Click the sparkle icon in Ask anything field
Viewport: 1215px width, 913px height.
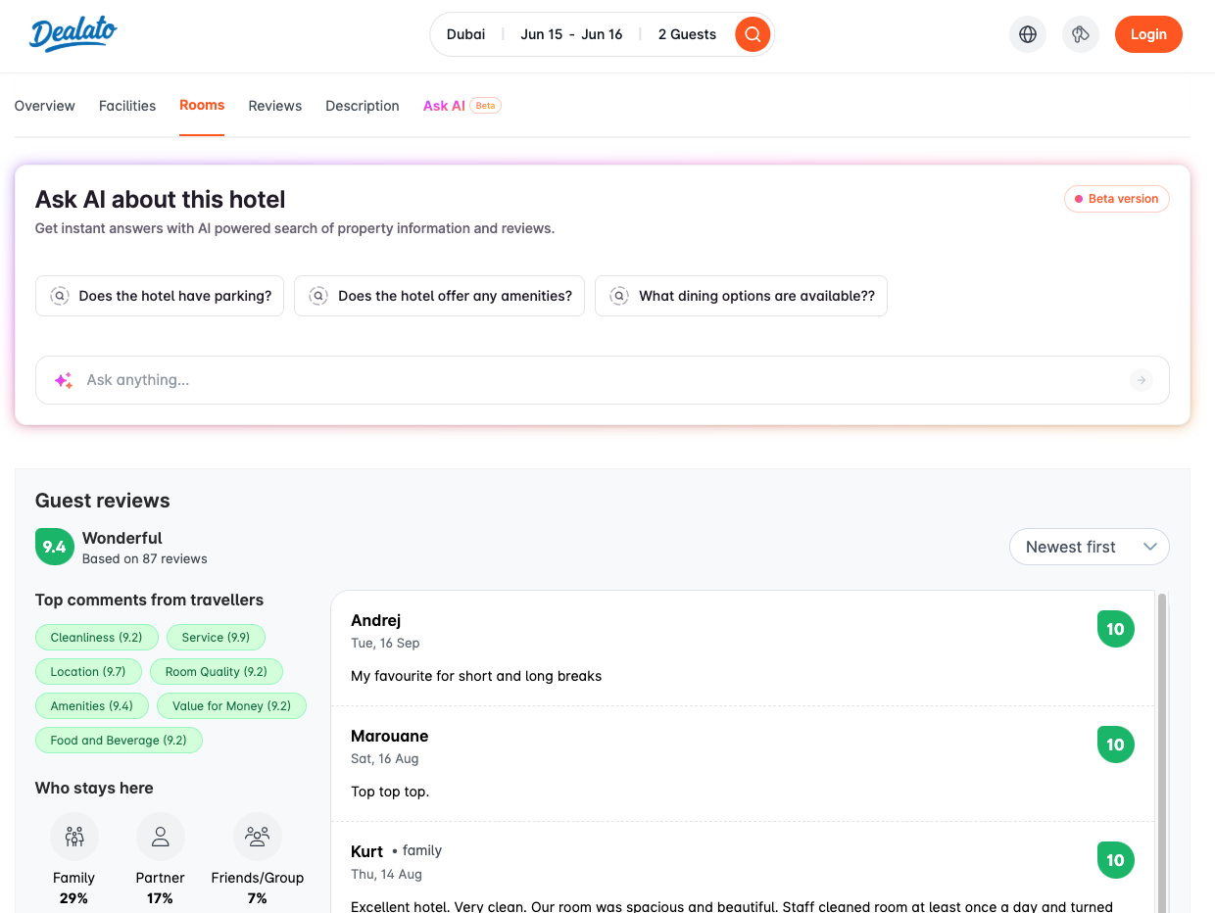click(64, 380)
